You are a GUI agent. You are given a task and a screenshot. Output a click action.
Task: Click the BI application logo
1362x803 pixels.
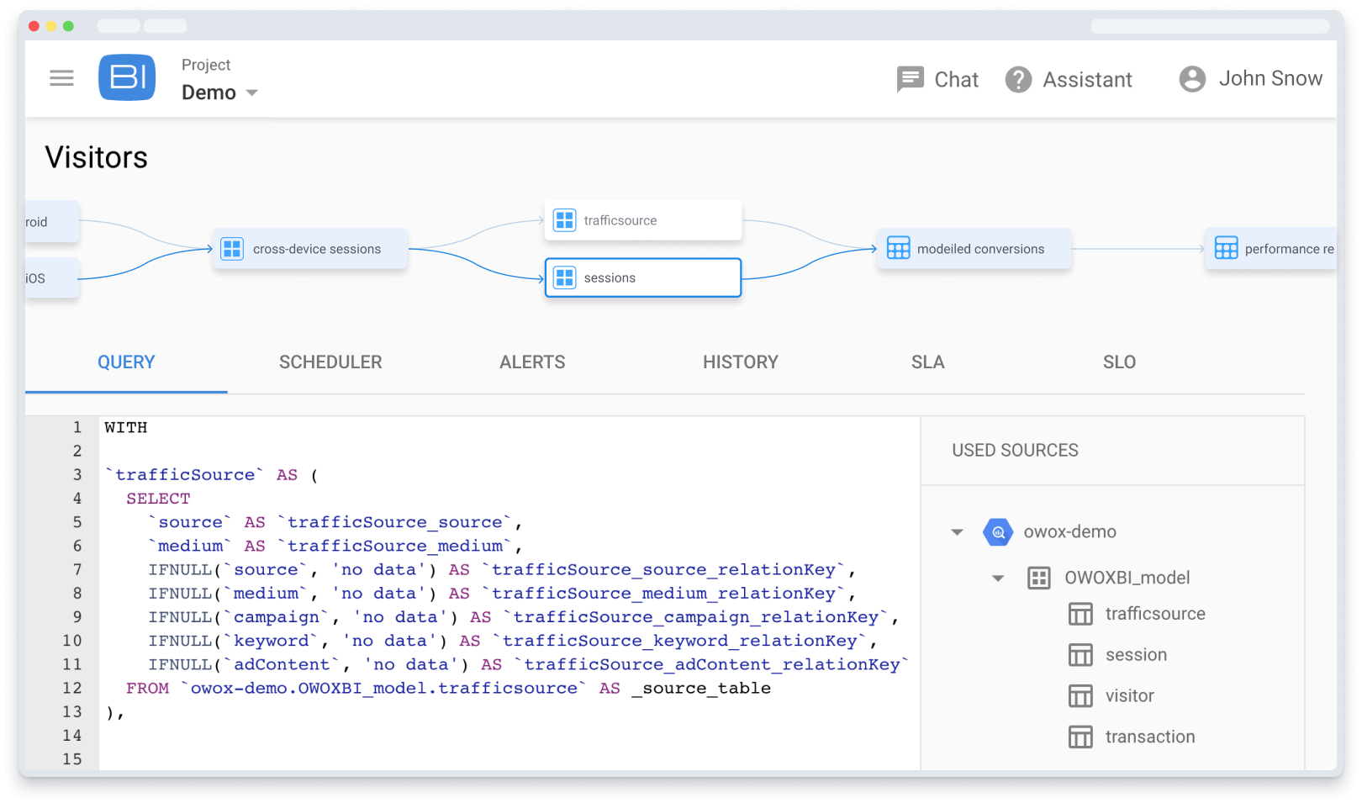pos(127,77)
